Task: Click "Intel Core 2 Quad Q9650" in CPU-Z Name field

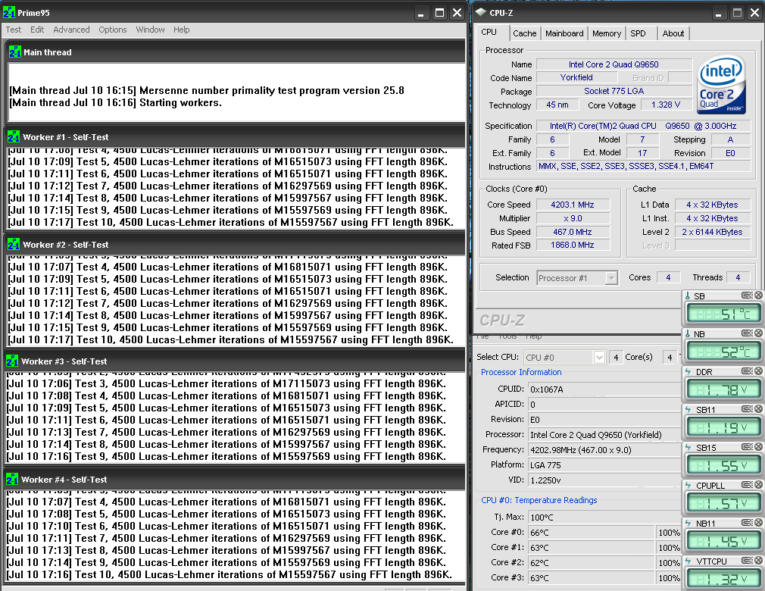Action: [x=614, y=64]
